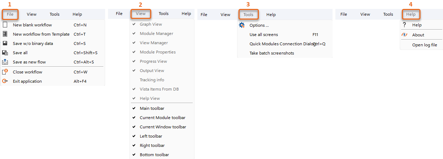Viewport: 443px width, 159px height.
Task: Click the Save all icon
Action: pos(5,53)
